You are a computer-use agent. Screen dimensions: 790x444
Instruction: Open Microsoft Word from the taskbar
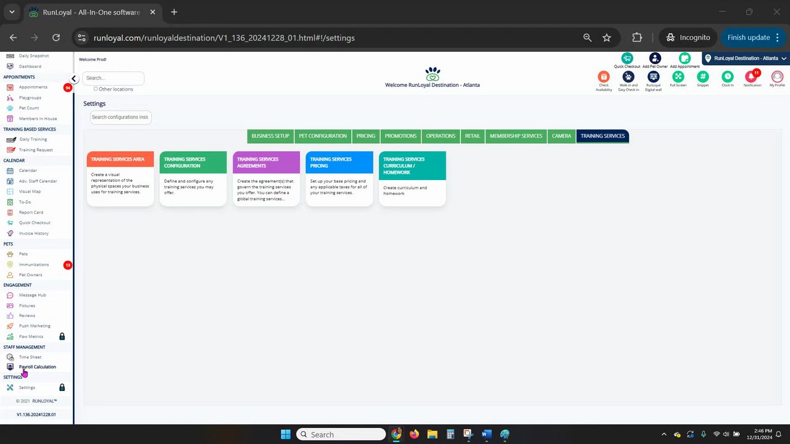[x=486, y=435]
